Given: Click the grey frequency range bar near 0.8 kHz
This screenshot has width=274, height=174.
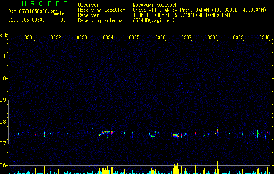Looking at the screenshot, I should 8,122.
